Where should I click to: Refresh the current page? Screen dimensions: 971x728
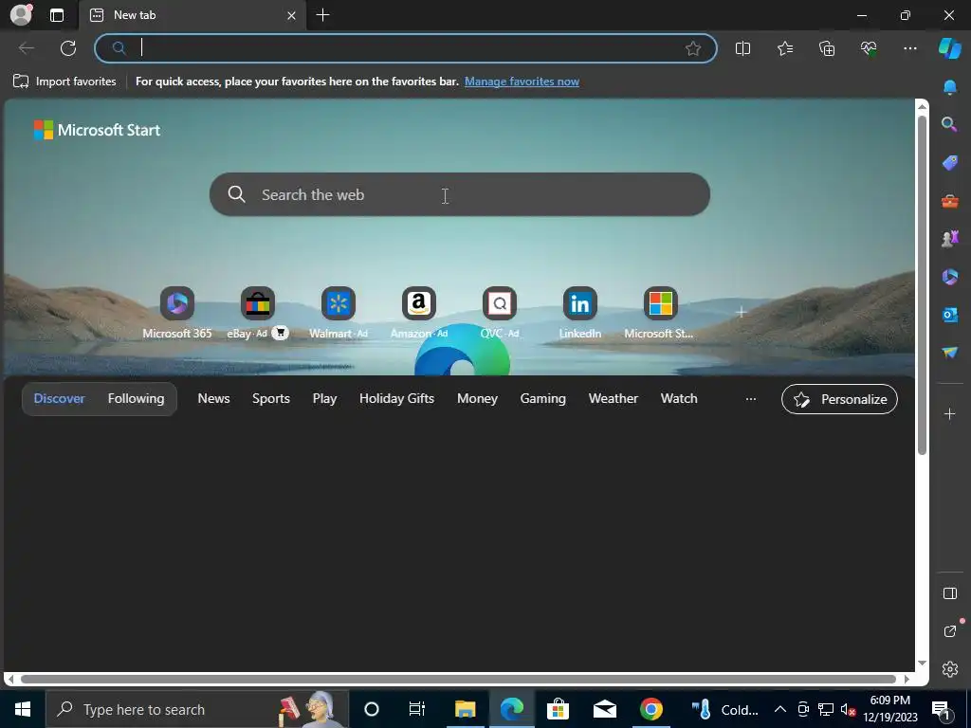68,48
